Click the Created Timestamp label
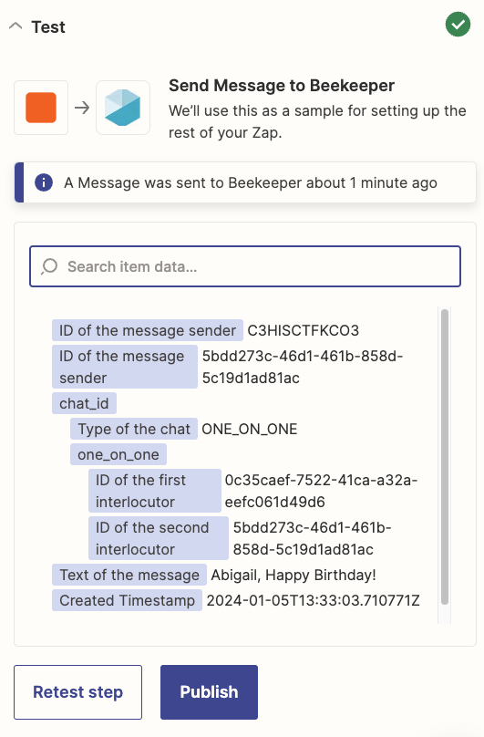This screenshot has height=737, width=484. 127,600
